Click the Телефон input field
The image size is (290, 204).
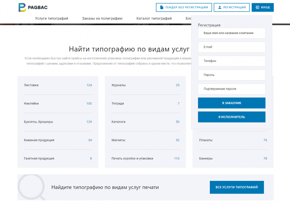232,61
